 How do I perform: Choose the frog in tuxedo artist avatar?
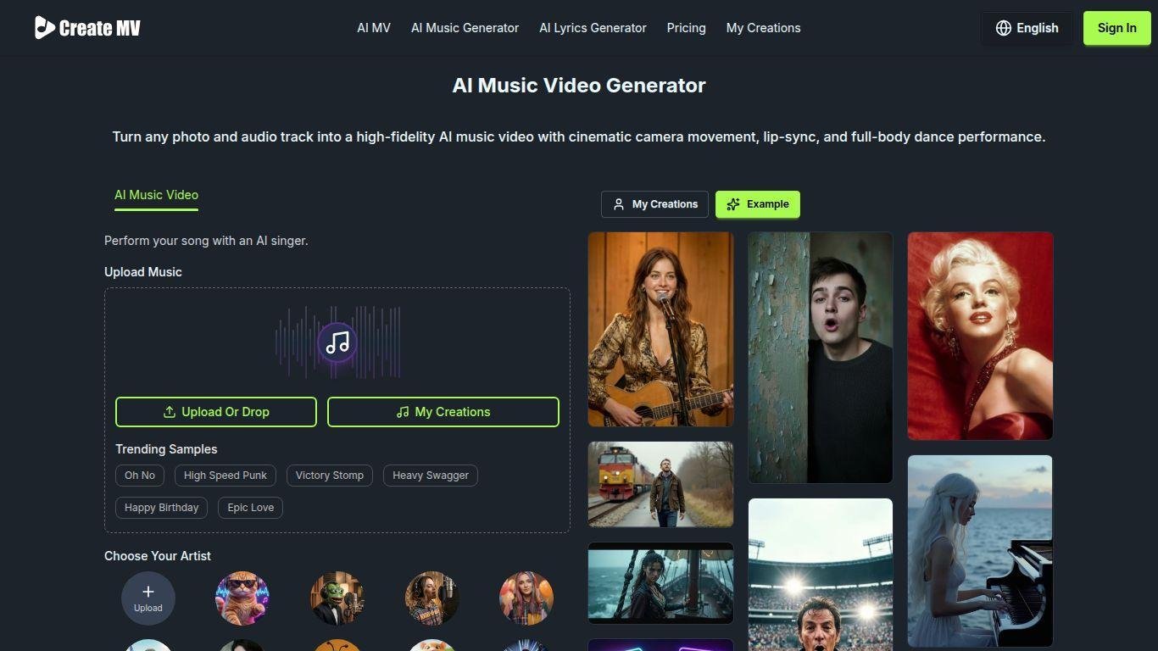coord(337,598)
